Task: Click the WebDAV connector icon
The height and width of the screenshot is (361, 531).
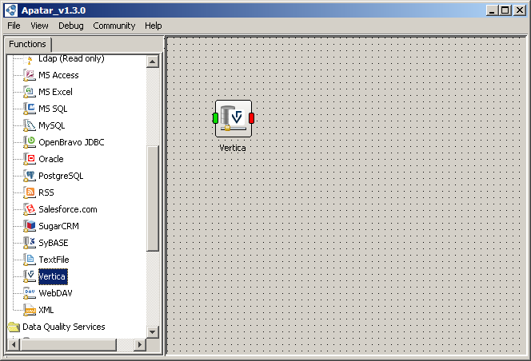Action: (30, 293)
